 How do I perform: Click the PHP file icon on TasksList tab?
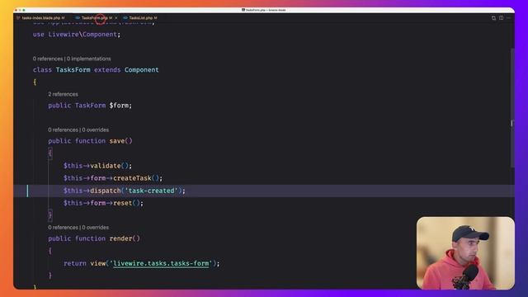point(125,18)
